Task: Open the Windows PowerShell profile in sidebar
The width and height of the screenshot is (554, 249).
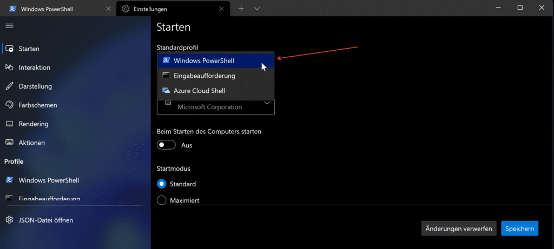Action: coord(49,180)
